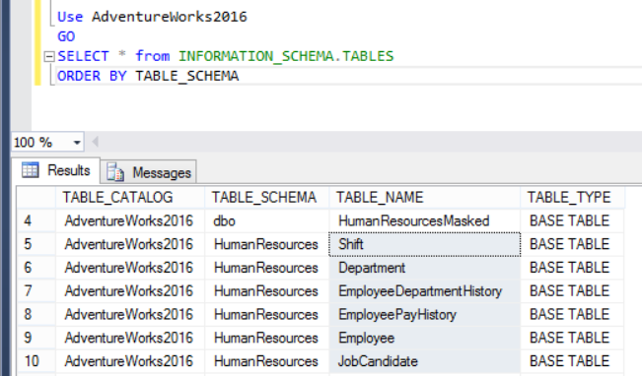The image size is (642, 376).
Task: Click the INFORMATION_SCHEMA.TABLES text in the query
Action: pyautogui.click(x=286, y=56)
